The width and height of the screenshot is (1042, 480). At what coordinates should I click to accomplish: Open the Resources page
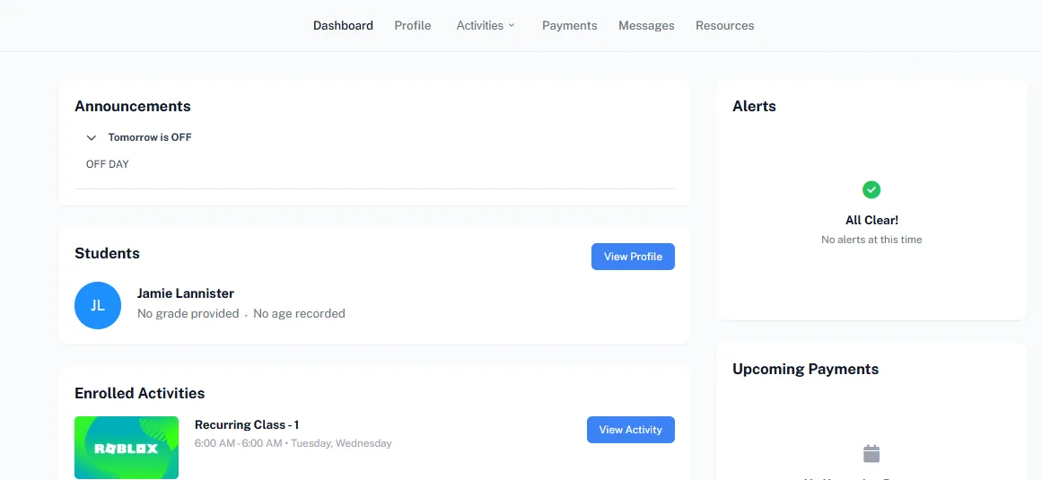click(x=725, y=25)
